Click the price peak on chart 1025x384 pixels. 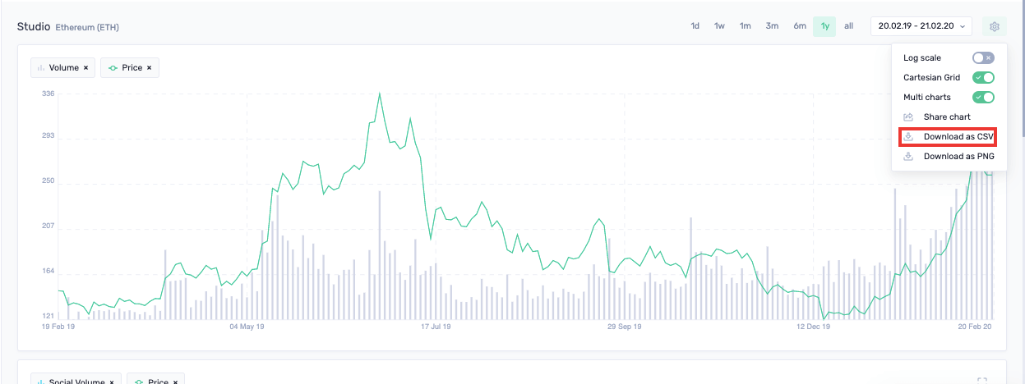[x=379, y=94]
